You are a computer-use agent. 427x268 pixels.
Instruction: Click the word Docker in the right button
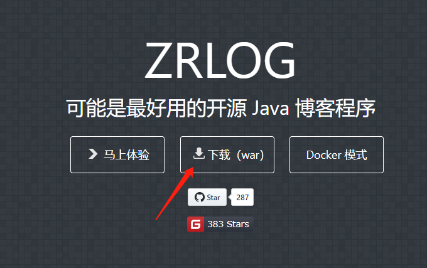click(323, 155)
